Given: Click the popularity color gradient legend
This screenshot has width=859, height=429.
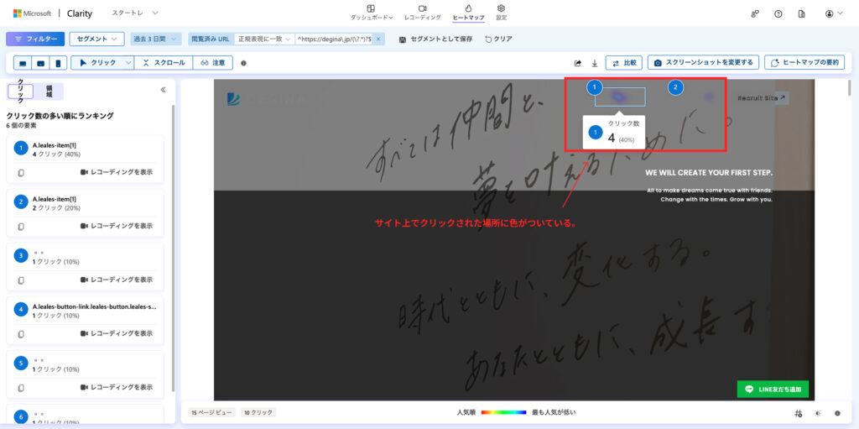Looking at the screenshot, I should pos(503,413).
